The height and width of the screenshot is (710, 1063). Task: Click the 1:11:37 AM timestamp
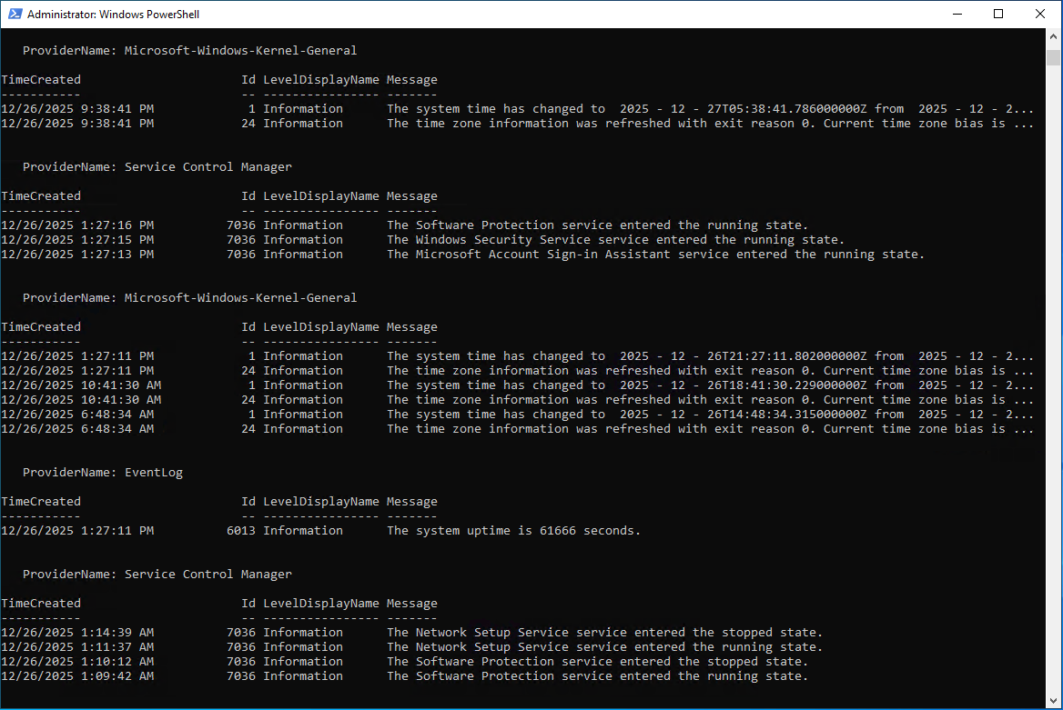(77, 647)
